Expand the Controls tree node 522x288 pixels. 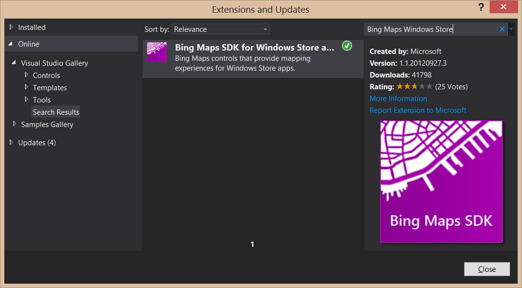pos(27,75)
